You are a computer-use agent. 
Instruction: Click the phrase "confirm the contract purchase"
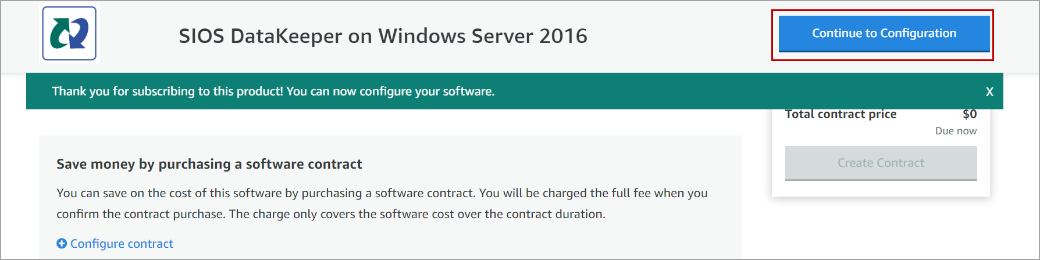[141, 214]
